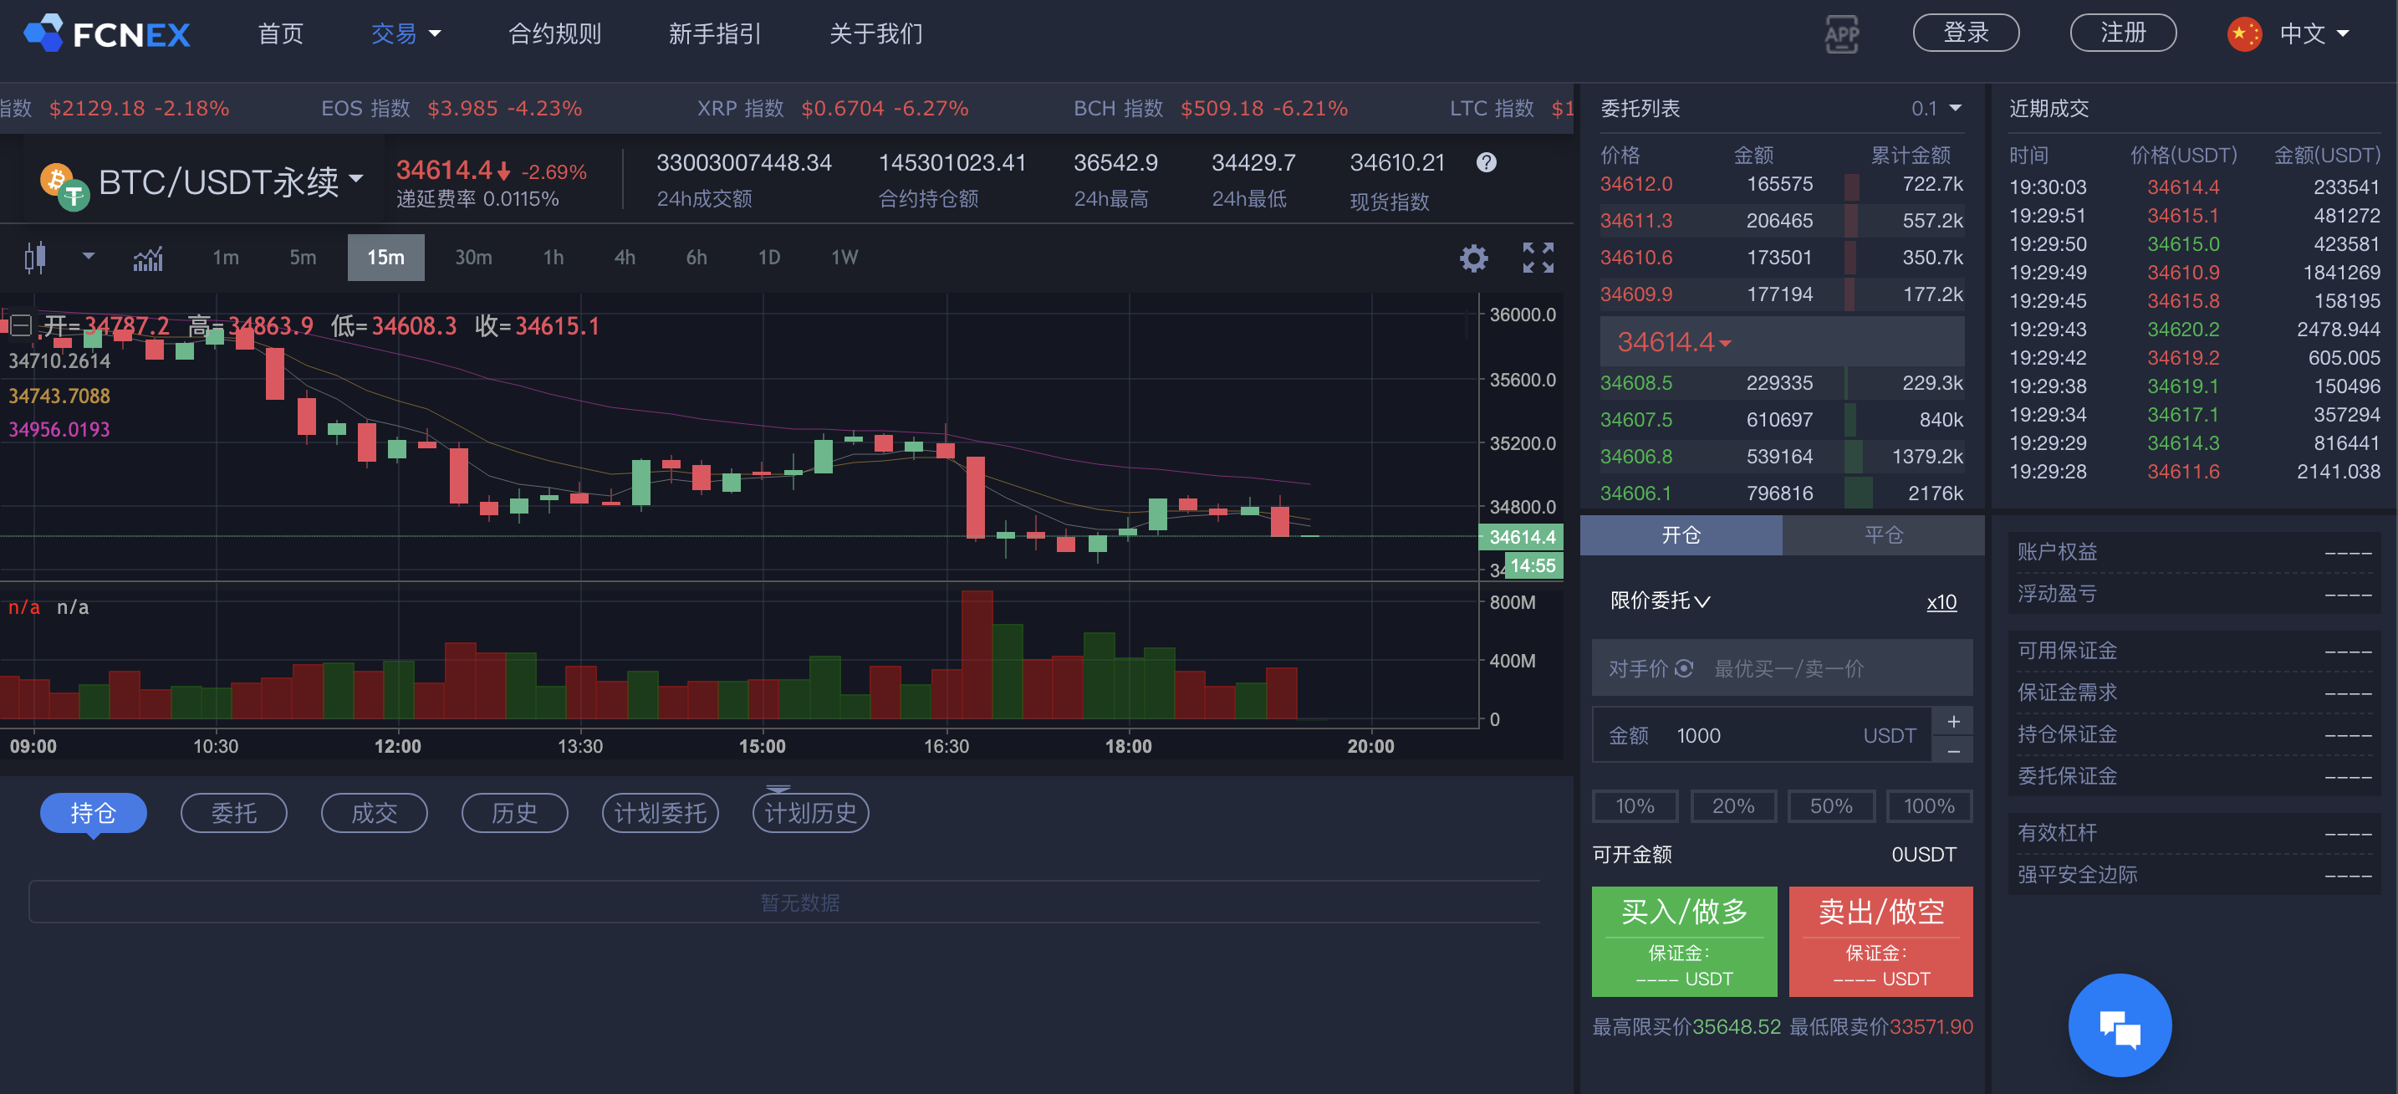The width and height of the screenshot is (2398, 1094).
Task: Collapse the chart legend box icon
Action: pos(22,325)
